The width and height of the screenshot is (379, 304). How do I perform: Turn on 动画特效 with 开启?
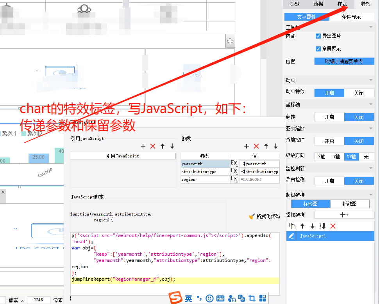pos(329,93)
